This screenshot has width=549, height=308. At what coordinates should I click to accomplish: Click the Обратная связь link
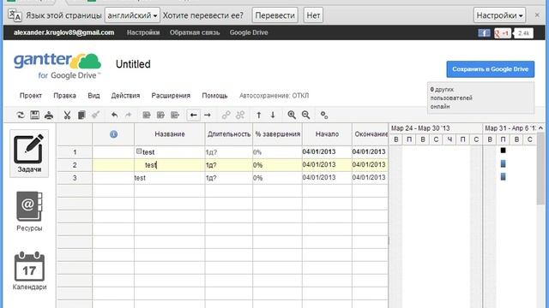pyautogui.click(x=195, y=33)
